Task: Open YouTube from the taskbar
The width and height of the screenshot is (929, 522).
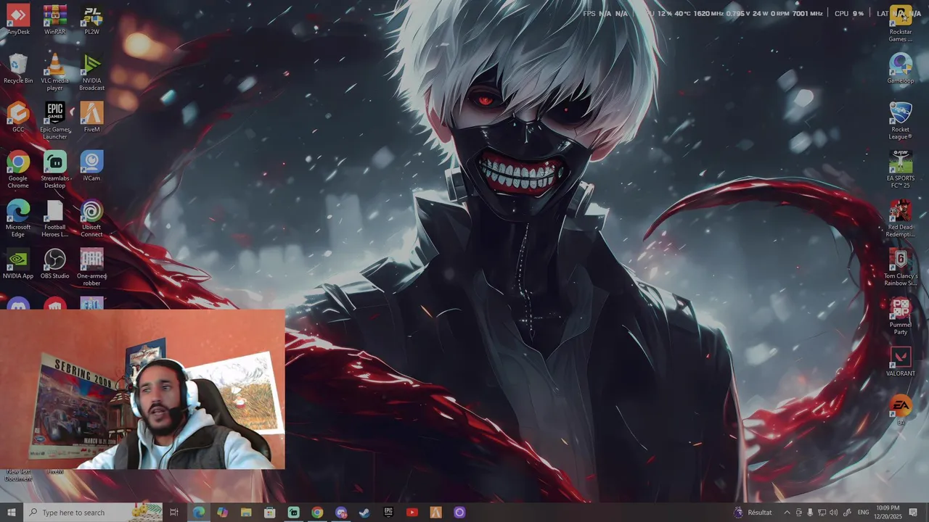Action: pos(412,513)
